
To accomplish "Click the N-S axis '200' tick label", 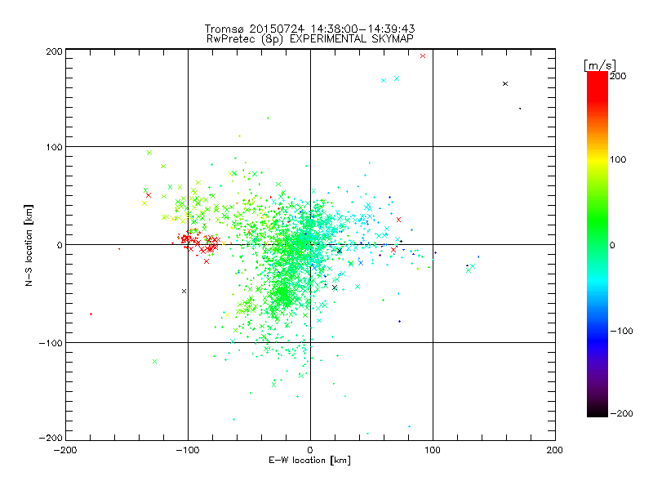I will tap(54, 51).
